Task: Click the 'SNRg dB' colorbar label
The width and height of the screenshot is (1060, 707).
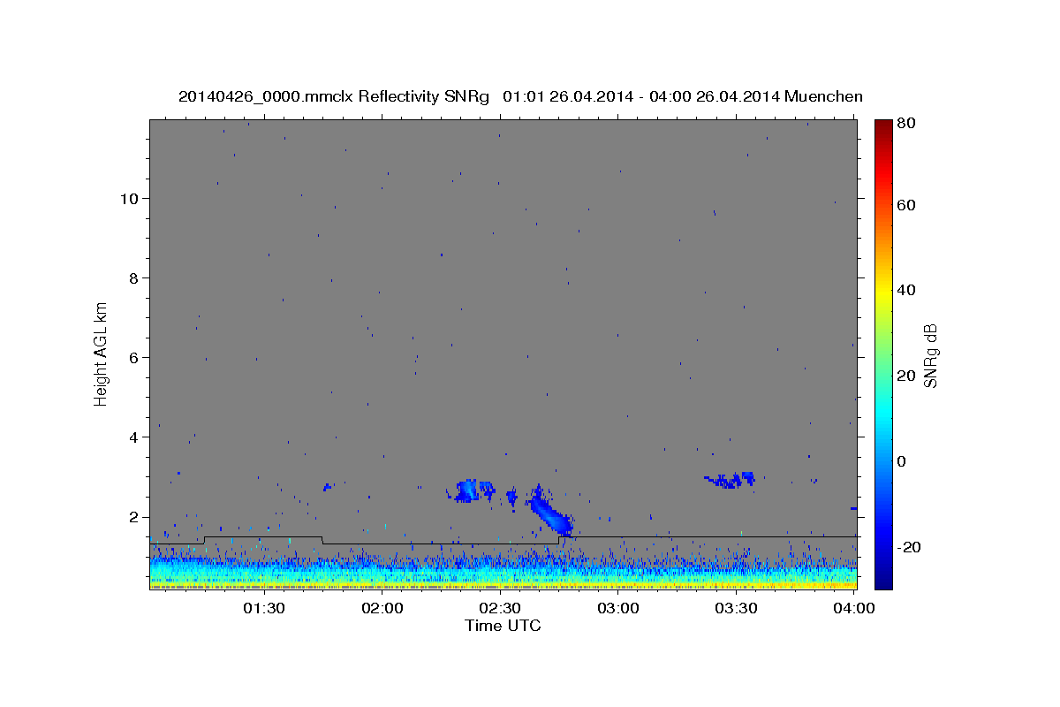Action: (929, 355)
